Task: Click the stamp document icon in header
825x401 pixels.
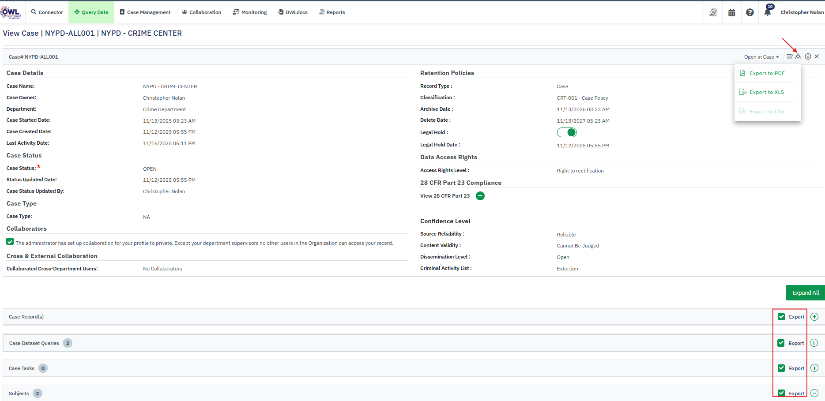Action: point(713,12)
